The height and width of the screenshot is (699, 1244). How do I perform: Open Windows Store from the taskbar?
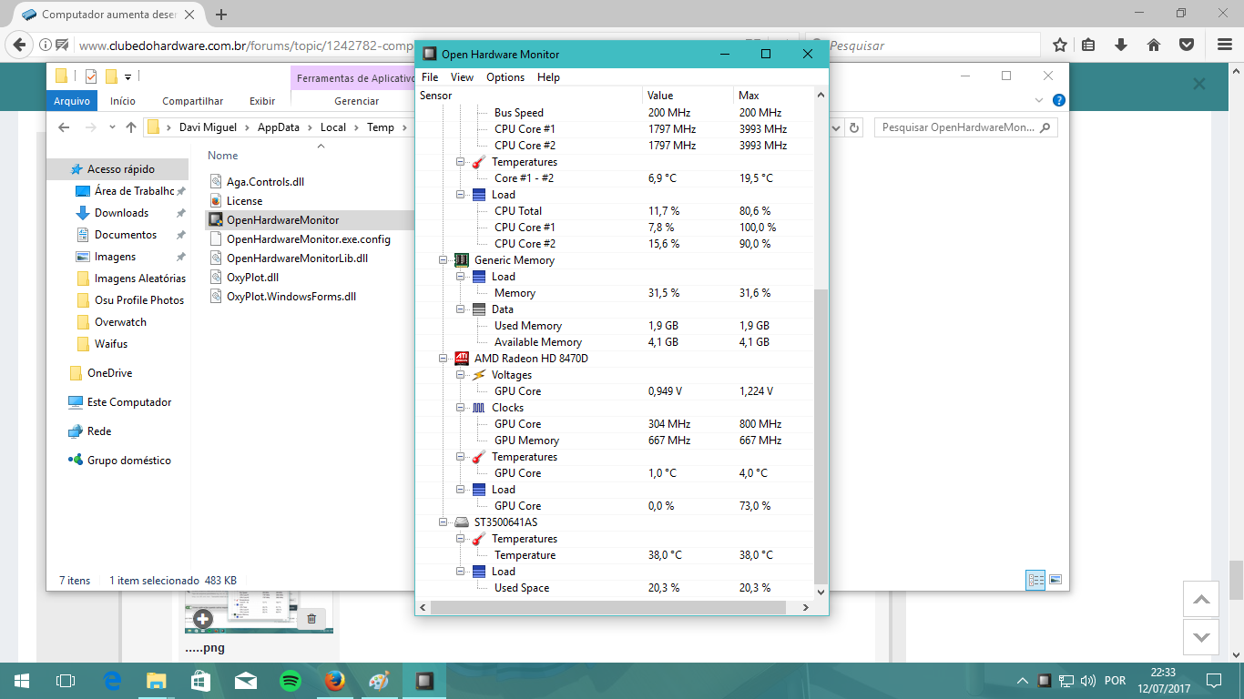[x=201, y=681]
